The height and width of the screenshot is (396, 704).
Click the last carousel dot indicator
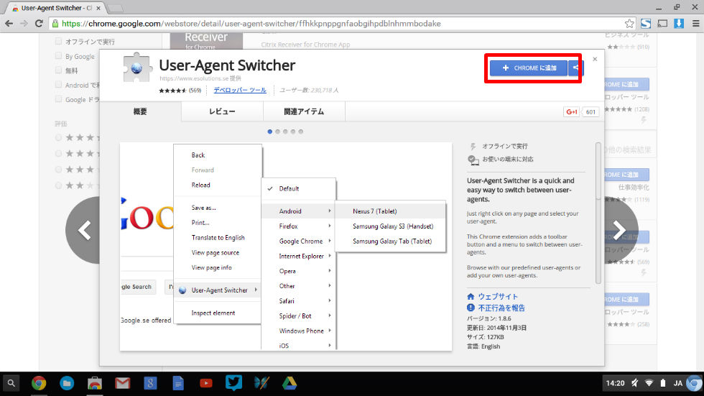(x=301, y=132)
